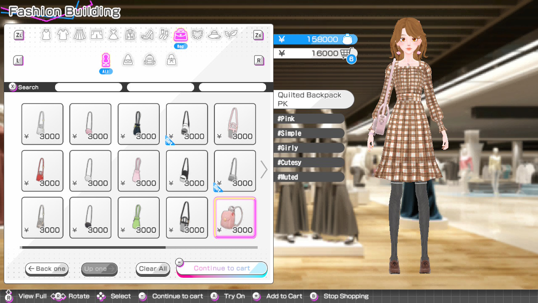Click the first search filter field

[x=89, y=87]
